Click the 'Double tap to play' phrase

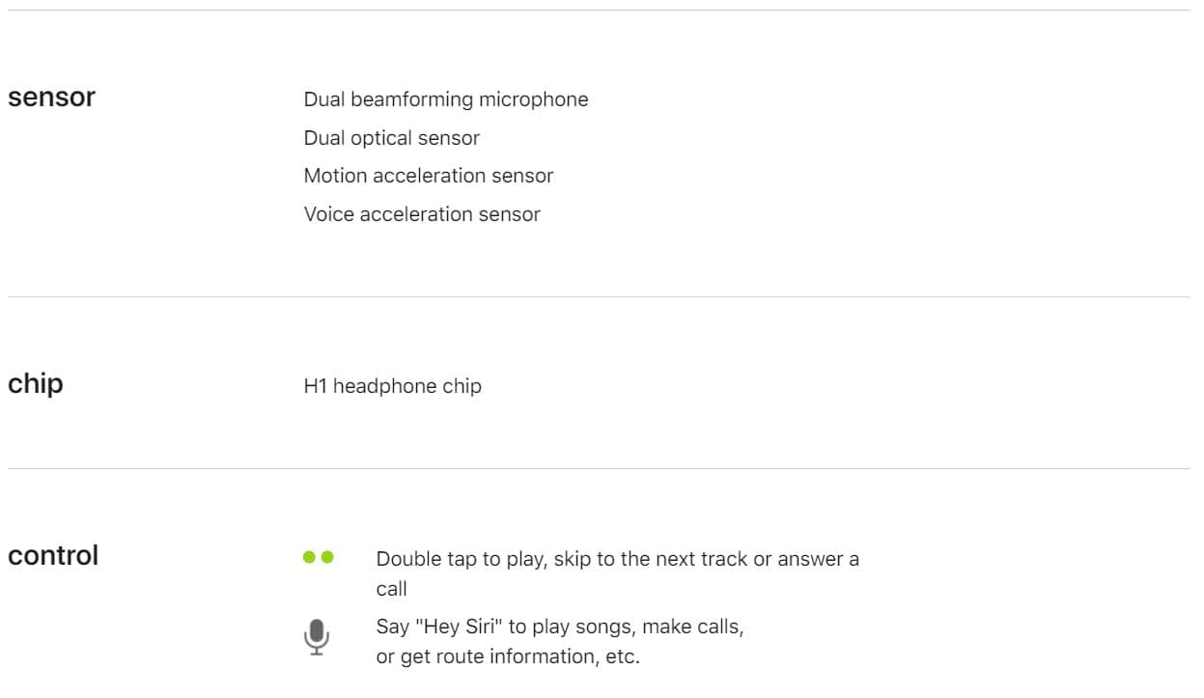tap(460, 559)
